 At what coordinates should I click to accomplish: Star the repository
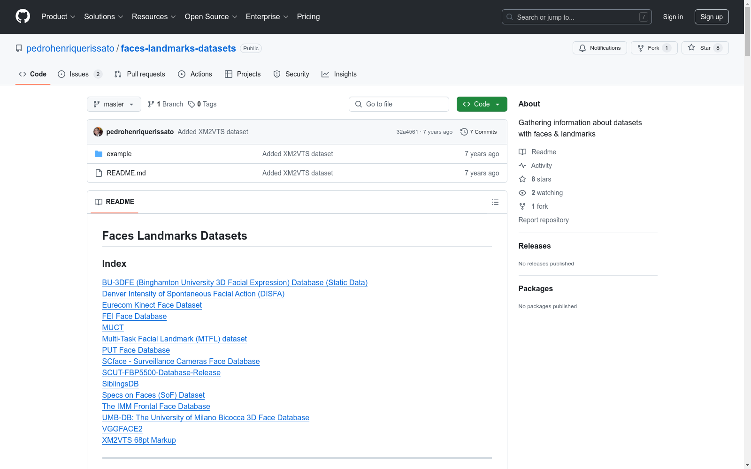705,48
